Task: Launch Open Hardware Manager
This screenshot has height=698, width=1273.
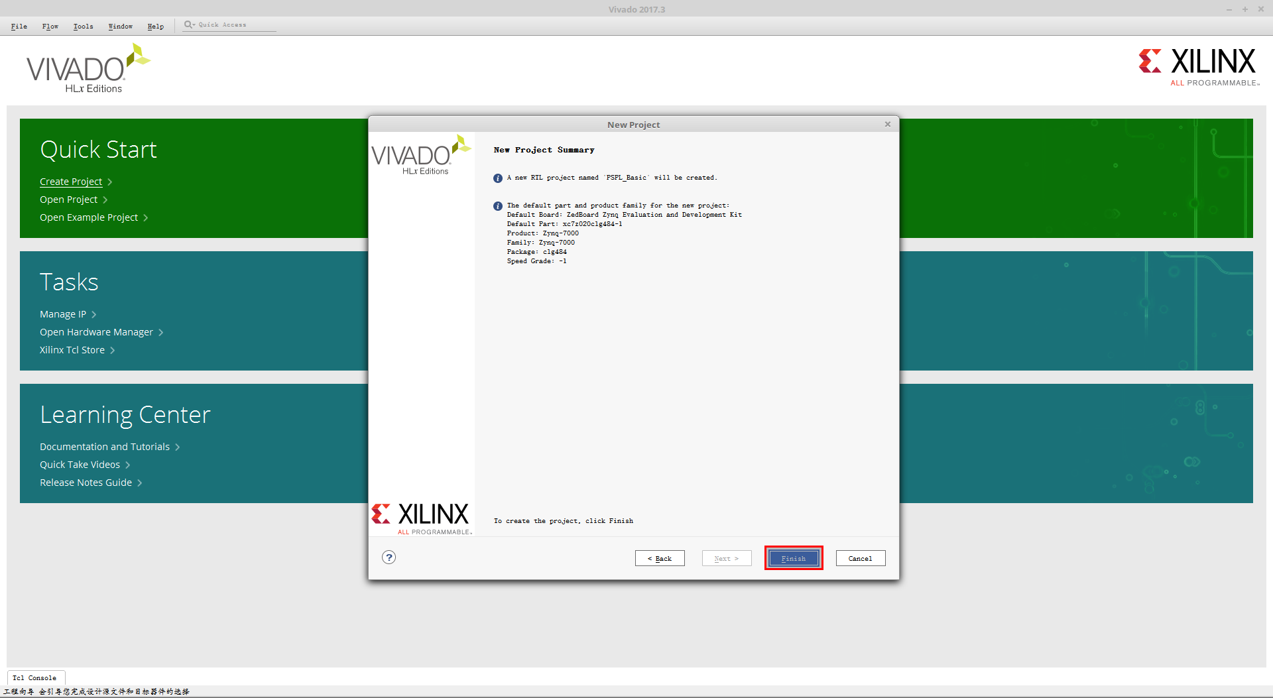Action: coord(96,332)
